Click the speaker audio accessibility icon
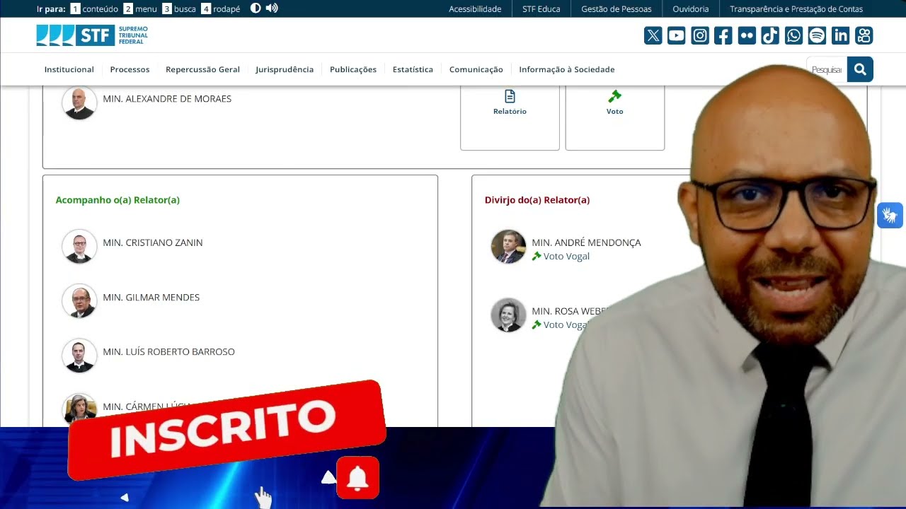This screenshot has width=906, height=509. click(x=272, y=8)
